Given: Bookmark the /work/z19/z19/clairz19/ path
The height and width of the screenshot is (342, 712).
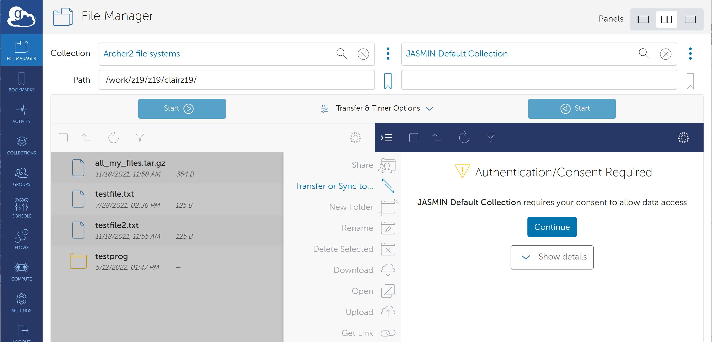Looking at the screenshot, I should [x=388, y=81].
